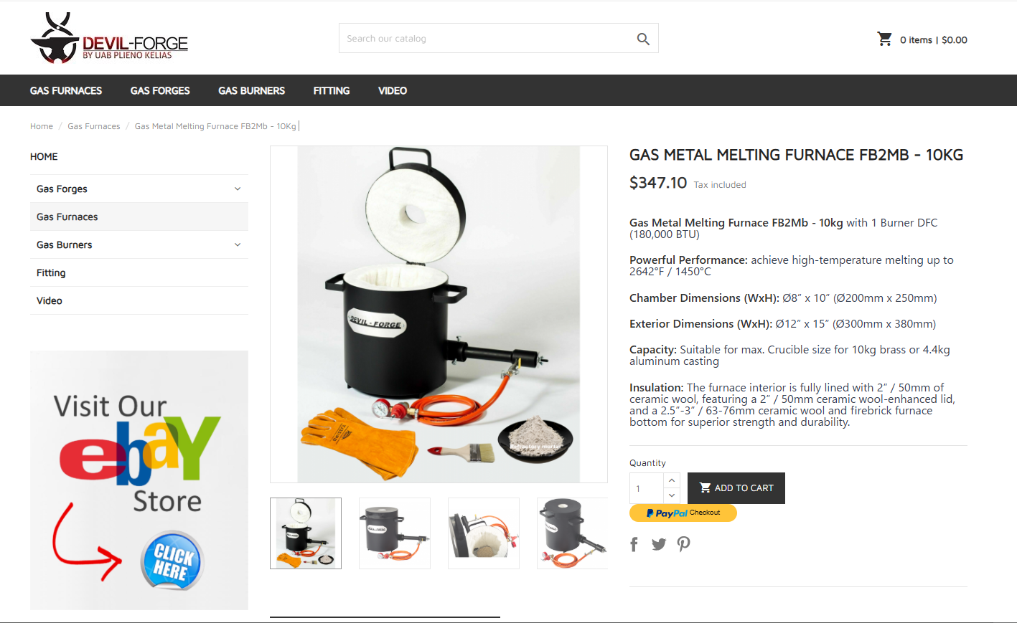Pay with PayPal Checkout button
Viewport: 1017px width, 623px height.
click(683, 513)
